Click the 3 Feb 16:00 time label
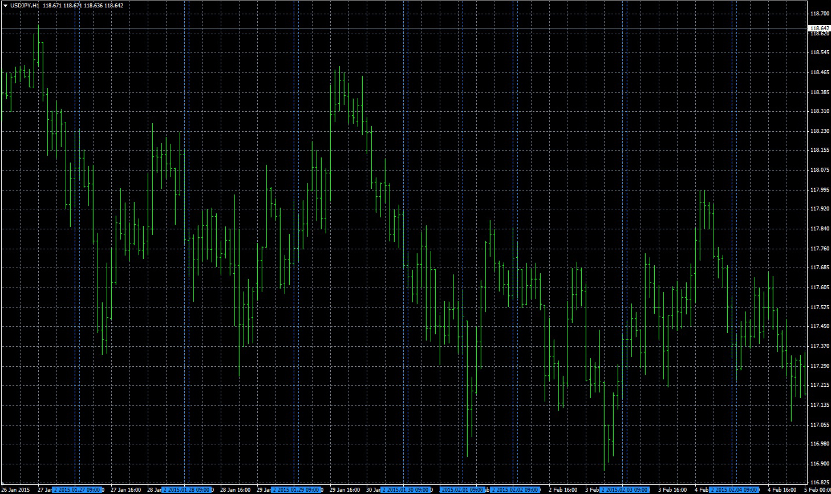Screen dimensions: 831x494 coord(673,489)
